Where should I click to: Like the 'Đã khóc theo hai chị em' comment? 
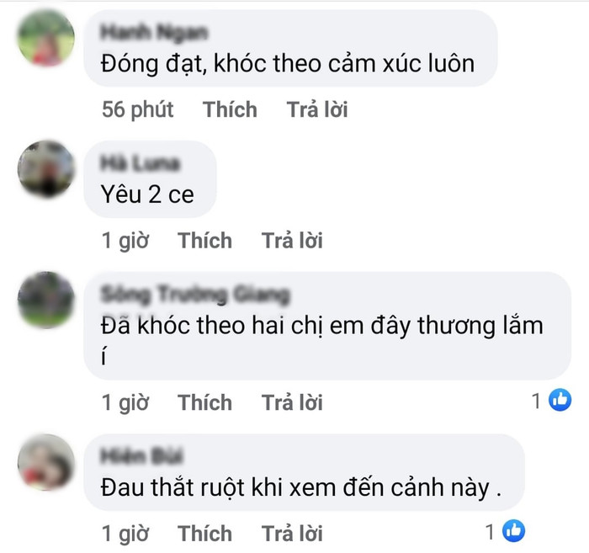pyautogui.click(x=204, y=402)
